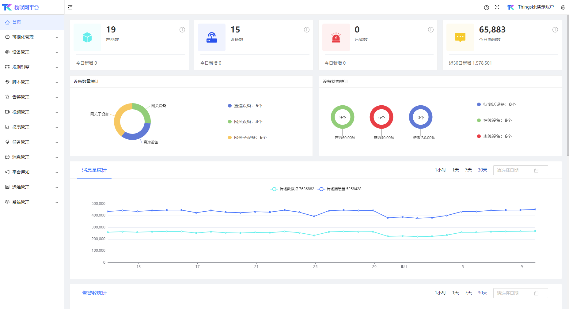Expand the 规则引擎 menu chevron
This screenshot has height=309, width=569.
(x=57, y=67)
